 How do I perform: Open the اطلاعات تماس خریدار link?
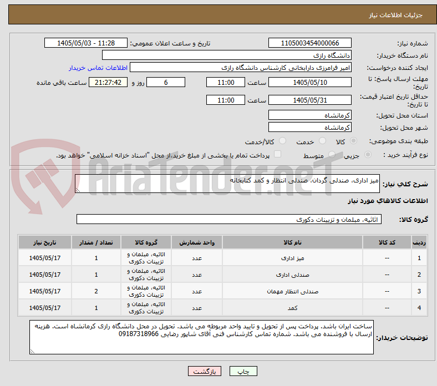coord(98,68)
